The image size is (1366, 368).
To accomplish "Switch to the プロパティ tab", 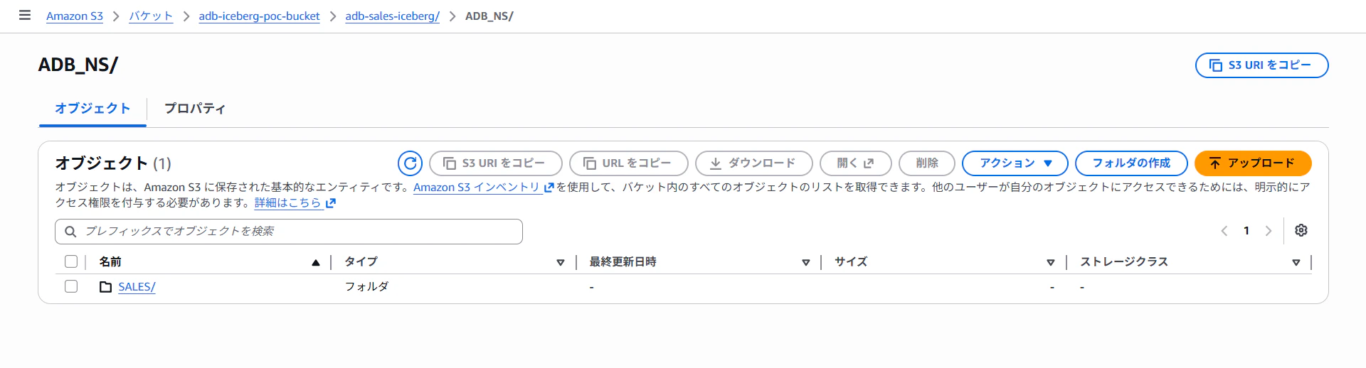I will [195, 109].
